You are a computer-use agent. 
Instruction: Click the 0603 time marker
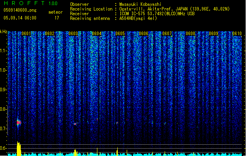click(73, 34)
